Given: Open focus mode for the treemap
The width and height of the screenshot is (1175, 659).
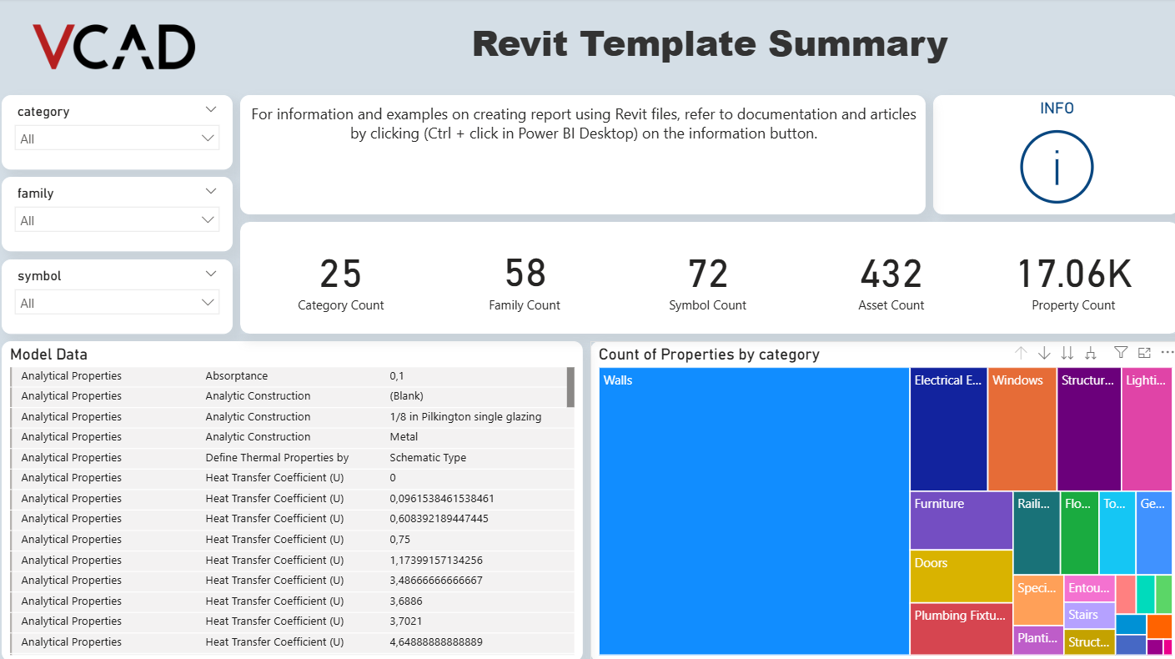Looking at the screenshot, I should (x=1144, y=353).
